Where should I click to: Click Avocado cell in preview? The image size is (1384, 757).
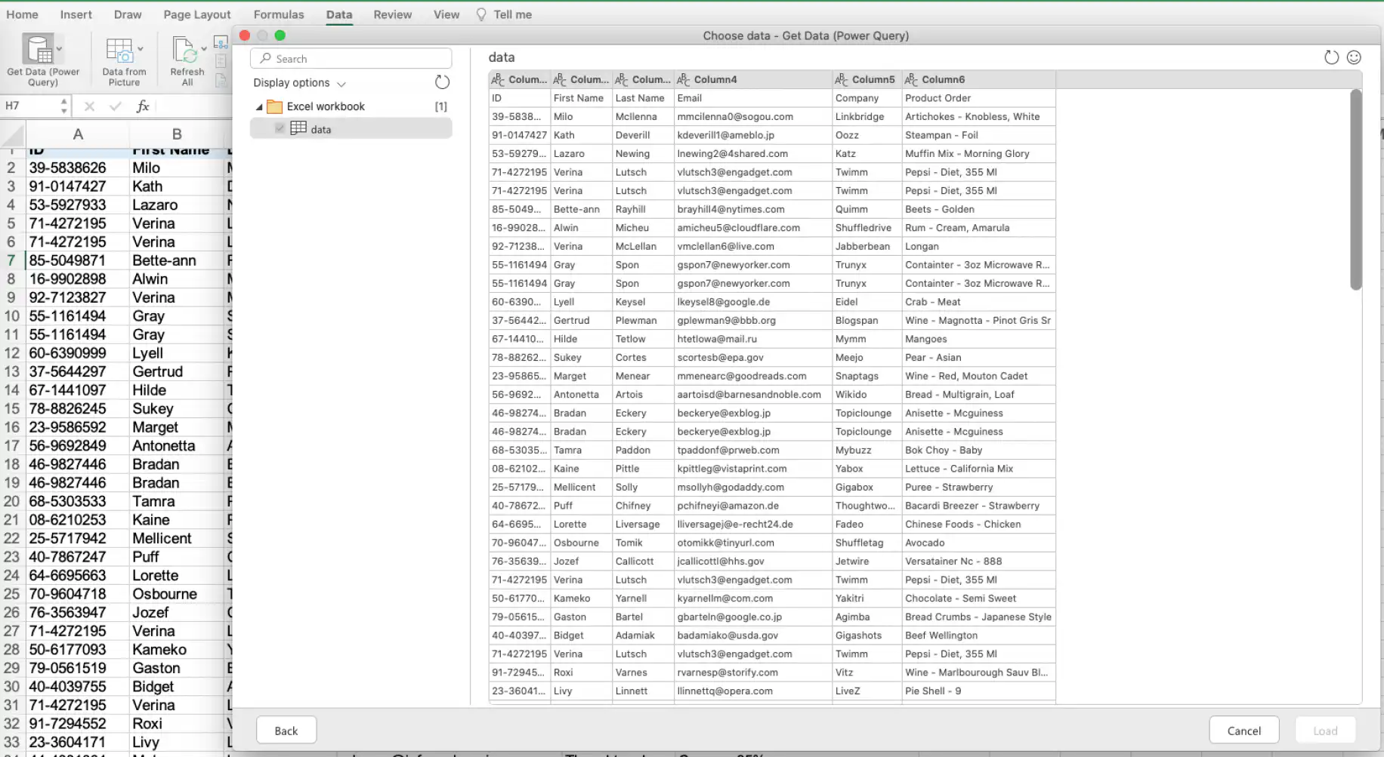pyautogui.click(x=978, y=543)
